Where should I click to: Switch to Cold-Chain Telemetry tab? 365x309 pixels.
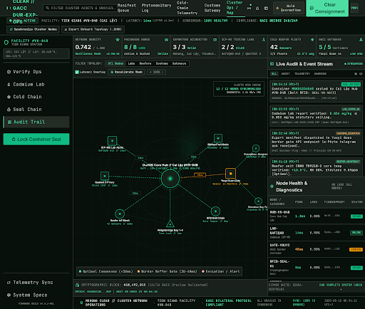(x=187, y=8)
